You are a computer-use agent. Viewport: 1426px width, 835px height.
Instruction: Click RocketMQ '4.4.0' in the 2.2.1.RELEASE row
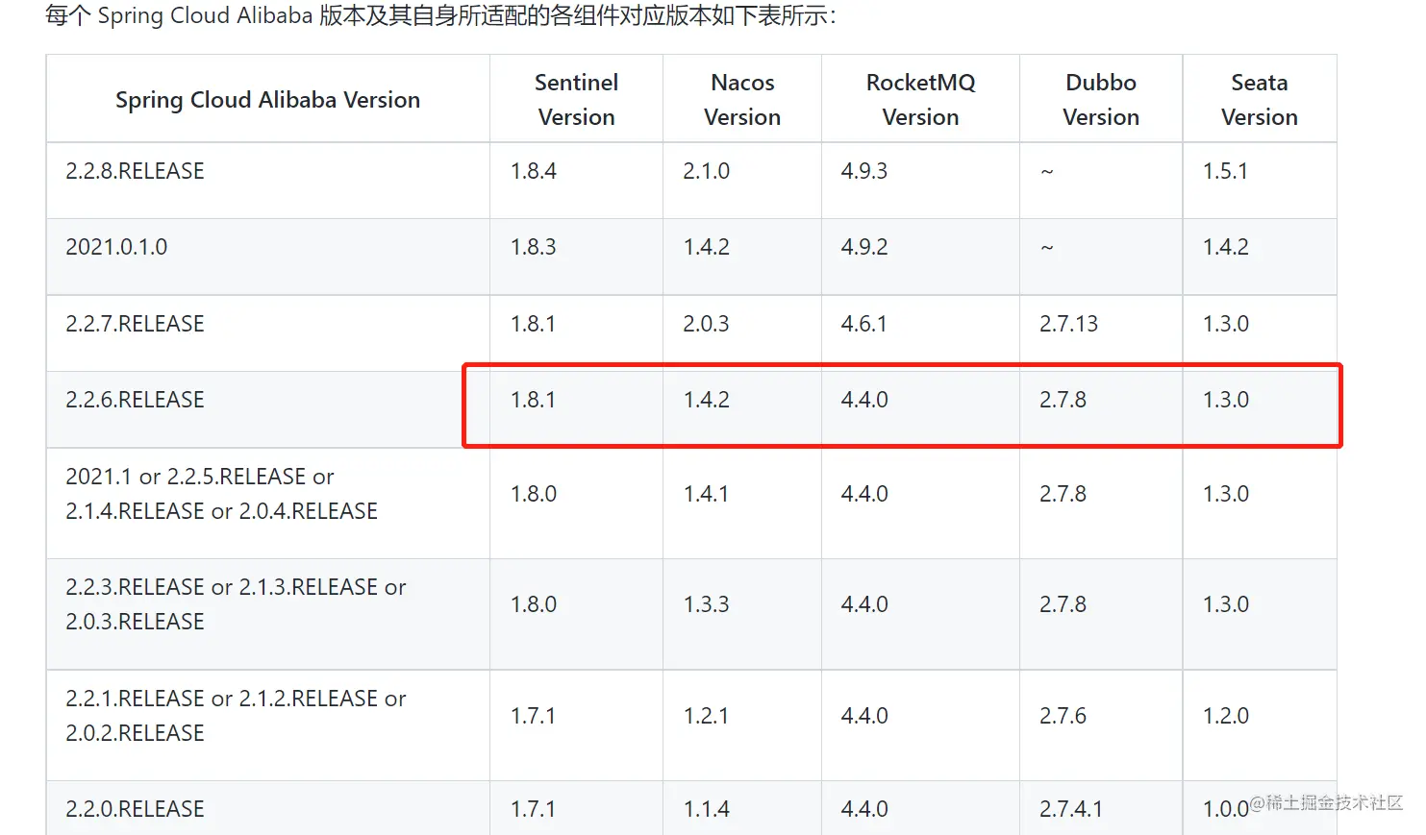click(864, 716)
